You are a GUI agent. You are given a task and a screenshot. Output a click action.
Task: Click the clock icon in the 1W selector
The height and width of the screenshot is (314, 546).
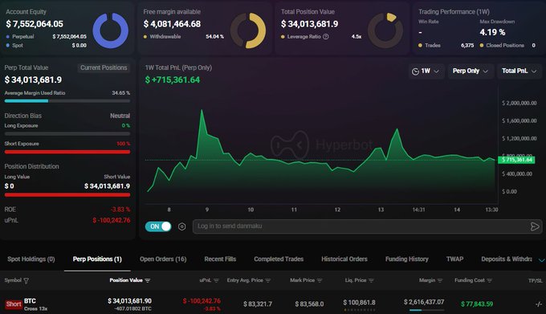(415, 71)
